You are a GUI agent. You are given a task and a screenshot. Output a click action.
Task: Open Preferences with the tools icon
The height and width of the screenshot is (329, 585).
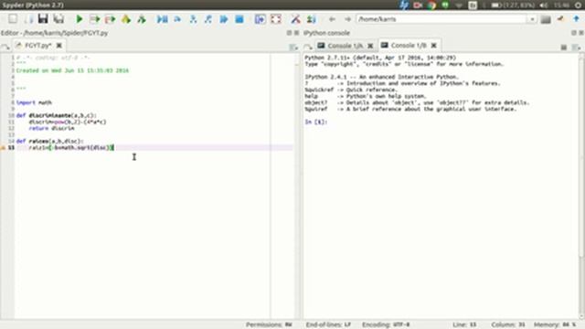point(295,18)
